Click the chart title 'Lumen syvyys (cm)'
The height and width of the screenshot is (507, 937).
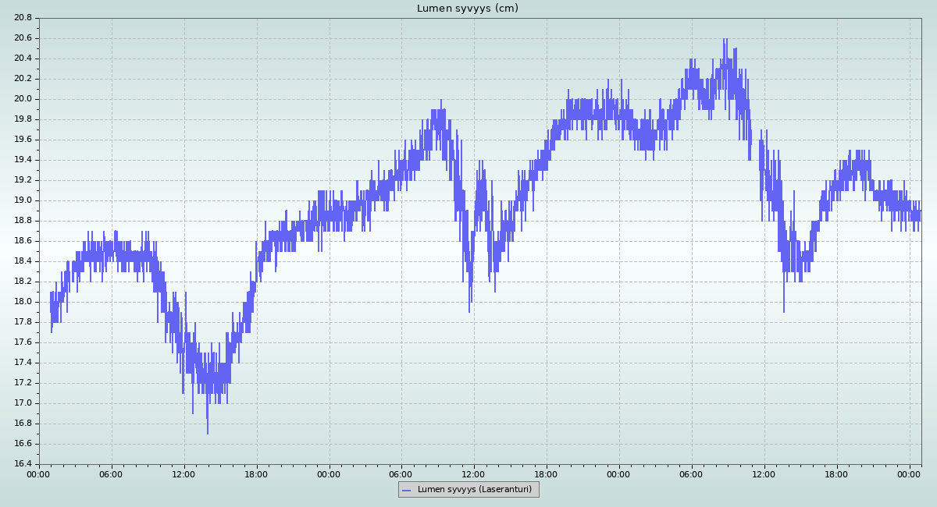coord(467,9)
